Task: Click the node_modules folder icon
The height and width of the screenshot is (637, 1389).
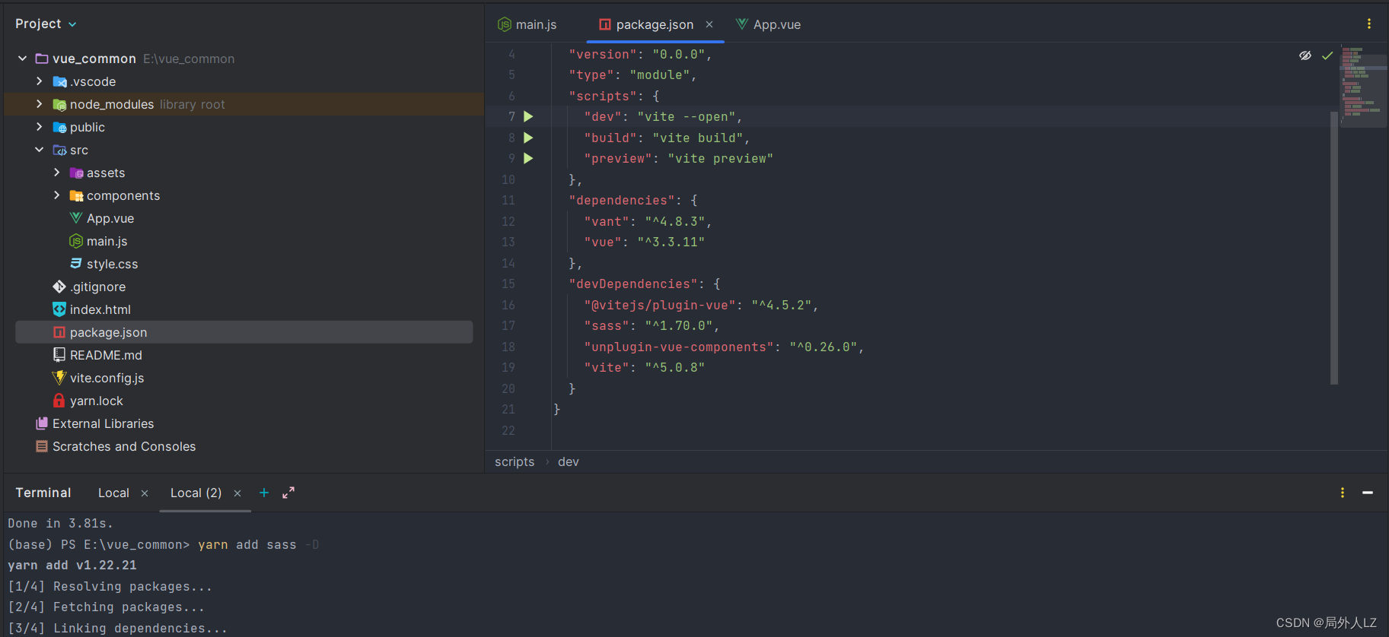Action: pyautogui.click(x=59, y=104)
